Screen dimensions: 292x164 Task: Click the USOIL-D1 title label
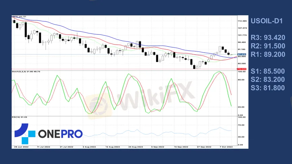click(x=266, y=21)
